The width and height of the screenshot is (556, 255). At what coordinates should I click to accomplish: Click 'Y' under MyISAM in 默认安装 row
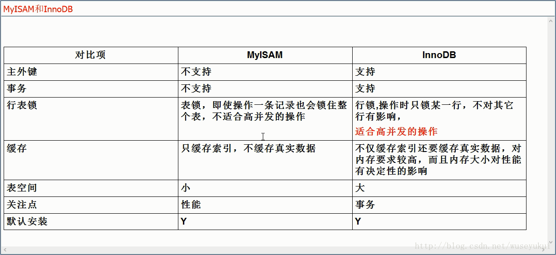184,221
